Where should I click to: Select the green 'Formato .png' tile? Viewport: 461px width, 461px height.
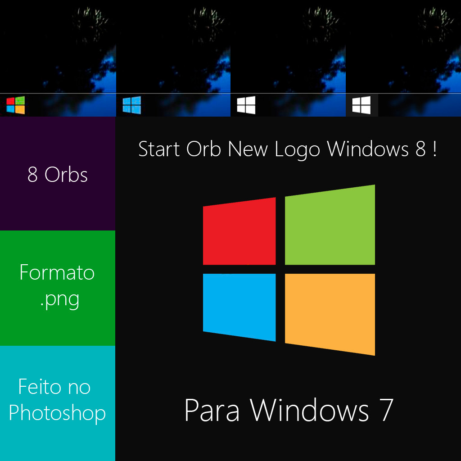pos(58,288)
